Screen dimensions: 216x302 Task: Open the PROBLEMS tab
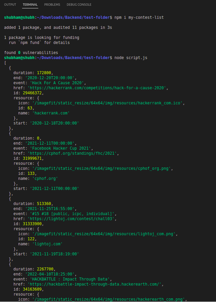52,4
